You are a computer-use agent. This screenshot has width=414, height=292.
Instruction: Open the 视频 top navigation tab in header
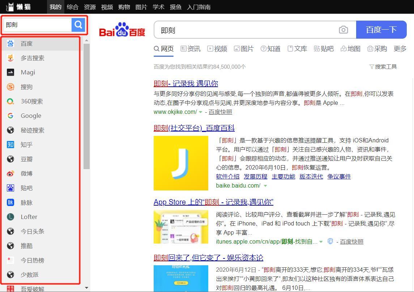point(107,7)
